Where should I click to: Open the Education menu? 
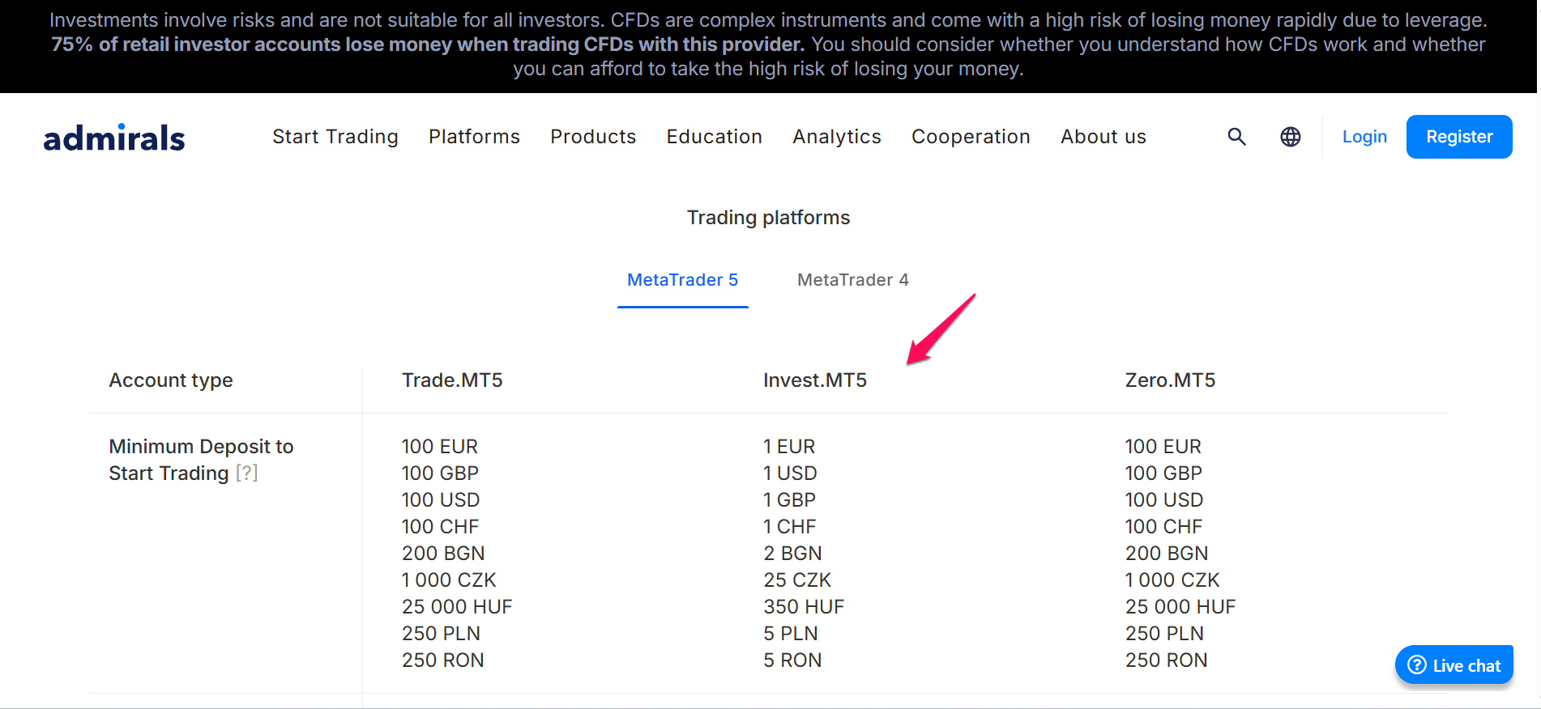715,137
